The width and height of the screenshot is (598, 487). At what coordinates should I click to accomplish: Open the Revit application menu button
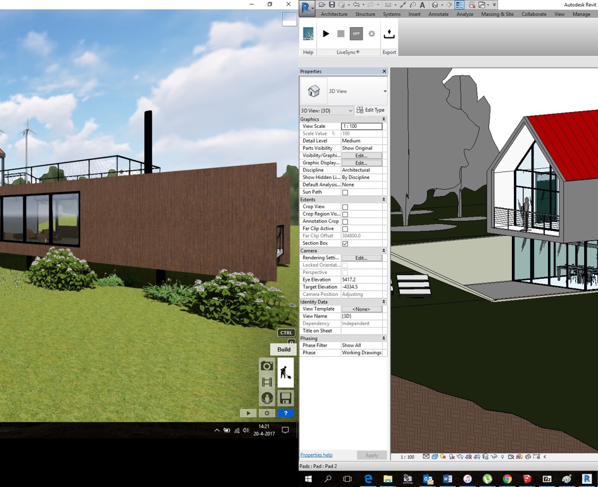[307, 8]
